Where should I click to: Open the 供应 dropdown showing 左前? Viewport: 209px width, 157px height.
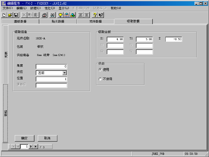click(x=65, y=73)
